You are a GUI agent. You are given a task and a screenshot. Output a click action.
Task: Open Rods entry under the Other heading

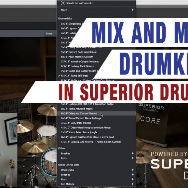click(x=96, y=158)
